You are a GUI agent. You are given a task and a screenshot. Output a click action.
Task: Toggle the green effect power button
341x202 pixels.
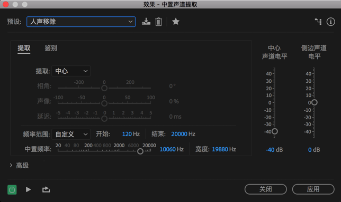12,190
